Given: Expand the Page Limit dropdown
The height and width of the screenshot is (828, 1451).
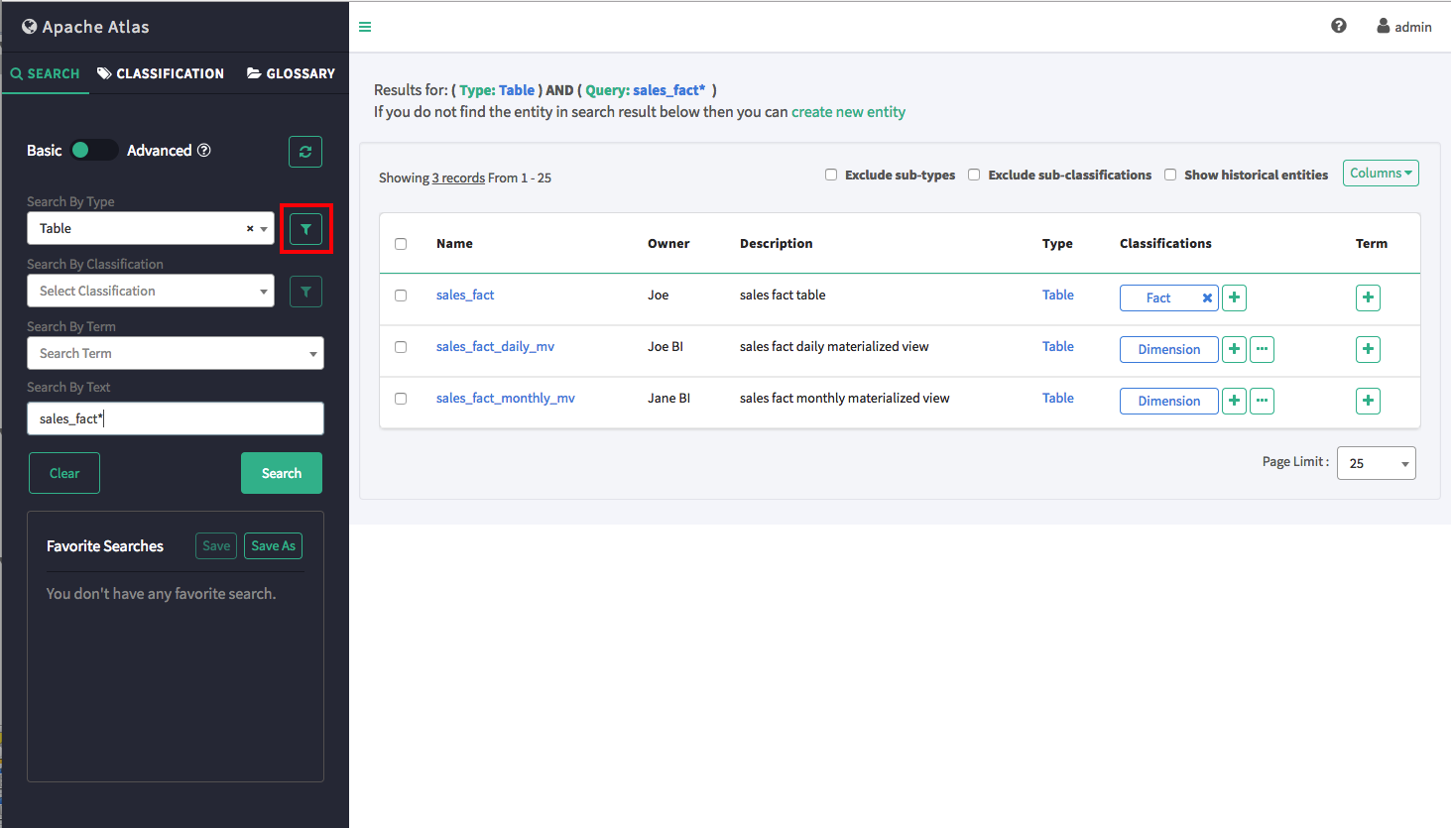Looking at the screenshot, I should (x=1376, y=463).
